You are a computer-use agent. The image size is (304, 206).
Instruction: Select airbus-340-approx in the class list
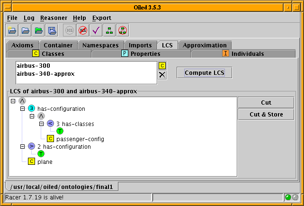coord(45,74)
